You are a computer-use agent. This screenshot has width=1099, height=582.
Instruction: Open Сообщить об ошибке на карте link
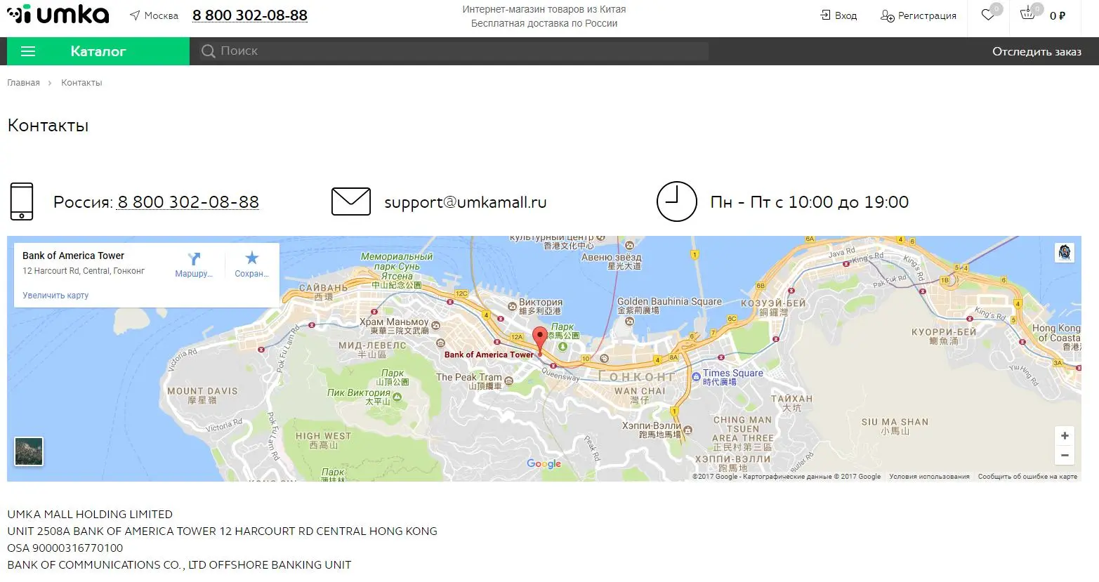click(x=1027, y=477)
